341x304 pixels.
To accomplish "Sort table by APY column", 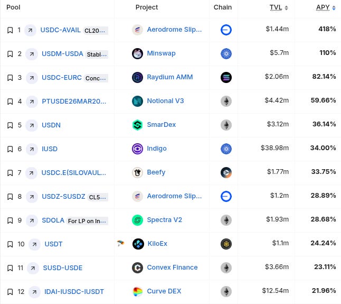I will [326, 7].
